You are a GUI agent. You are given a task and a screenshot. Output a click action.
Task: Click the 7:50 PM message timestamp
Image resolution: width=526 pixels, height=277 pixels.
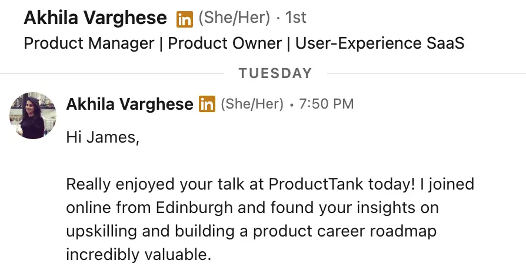[327, 104]
